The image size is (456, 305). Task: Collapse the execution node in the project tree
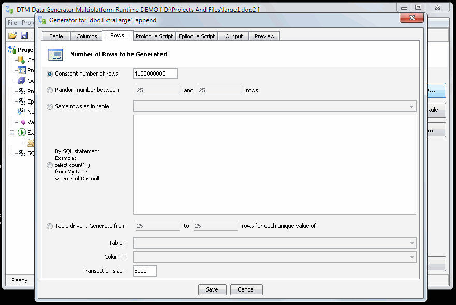(12, 132)
